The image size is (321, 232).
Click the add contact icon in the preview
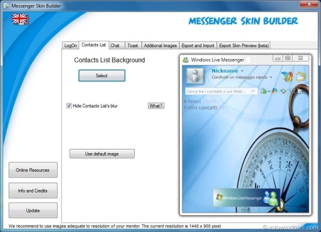[263, 91]
